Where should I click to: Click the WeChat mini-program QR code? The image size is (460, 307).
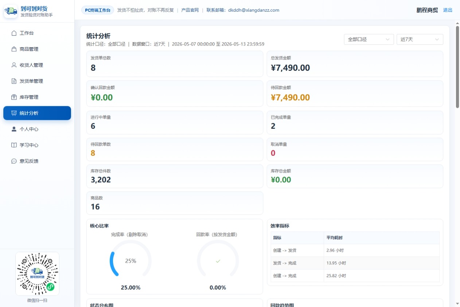[37, 274]
